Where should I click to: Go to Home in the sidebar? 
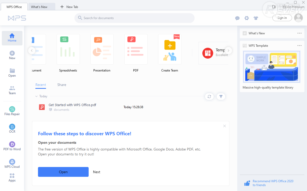click(12, 38)
